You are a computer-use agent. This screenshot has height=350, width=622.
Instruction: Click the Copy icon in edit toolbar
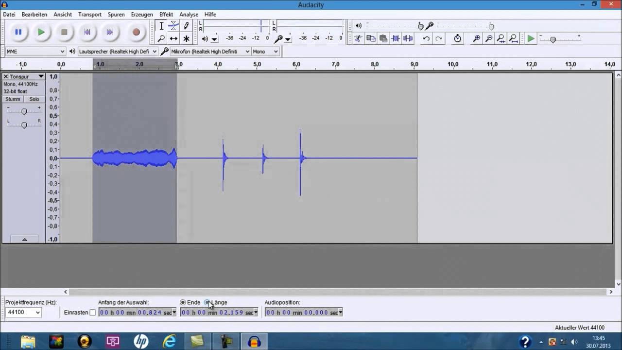(371, 38)
